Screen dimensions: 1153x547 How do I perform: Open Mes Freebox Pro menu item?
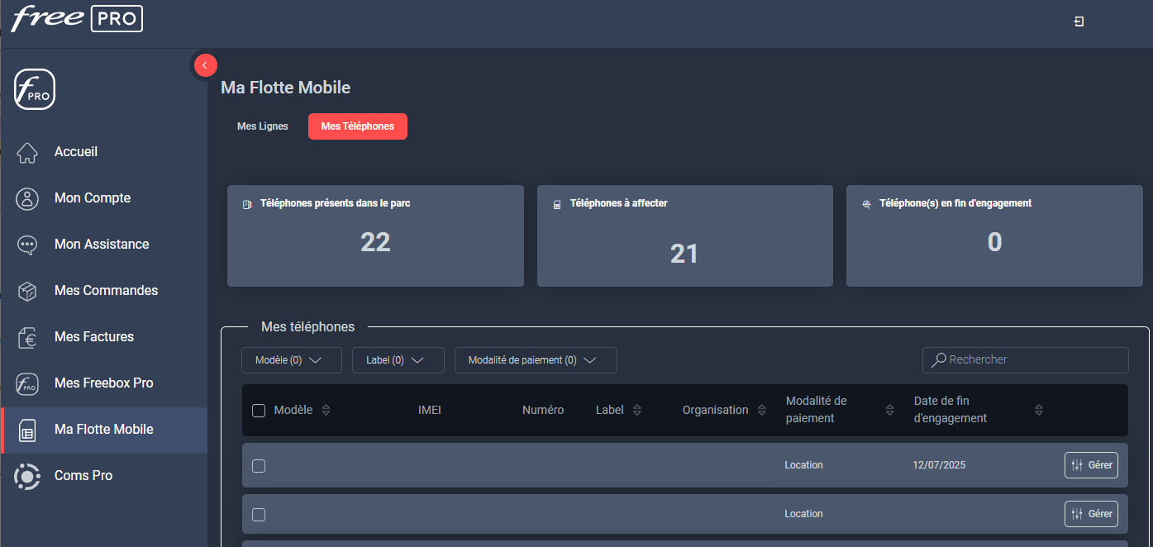[x=104, y=383]
